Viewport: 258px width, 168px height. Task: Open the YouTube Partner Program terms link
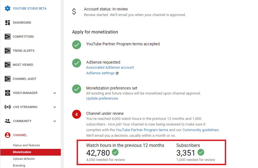coord(142,130)
